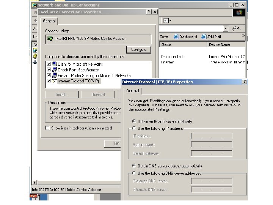The width and height of the screenshot is (273, 205).
Task: Click the Check Point SecuRemote icon
Action: [x=55, y=70]
